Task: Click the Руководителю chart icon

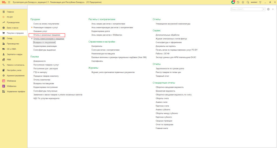Action: pyautogui.click(x=4, y=23)
